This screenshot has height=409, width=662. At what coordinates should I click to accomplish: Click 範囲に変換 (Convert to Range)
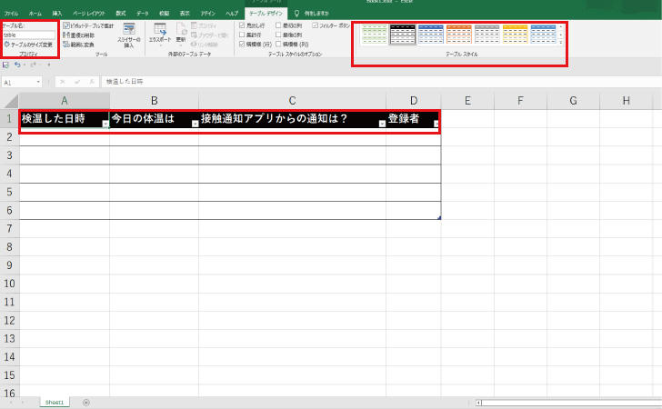(x=79, y=45)
